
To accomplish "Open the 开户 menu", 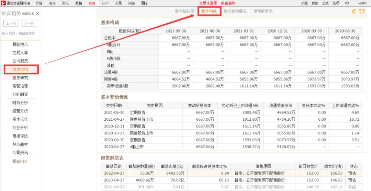I will [x=105, y=3].
